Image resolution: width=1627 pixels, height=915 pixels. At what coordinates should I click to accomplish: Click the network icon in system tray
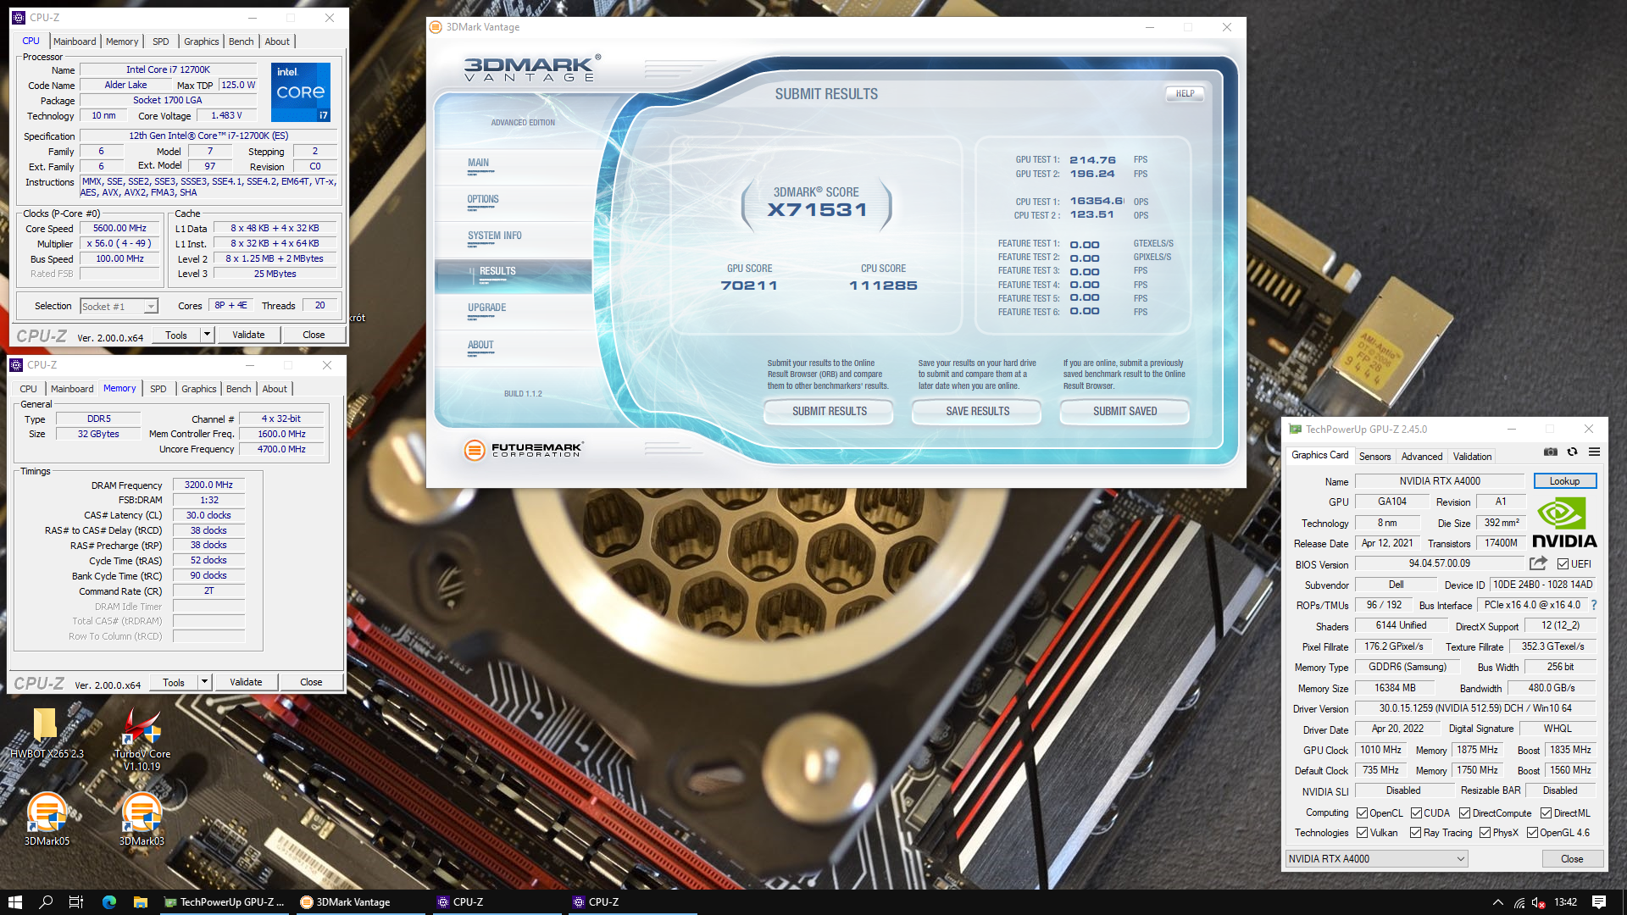tap(1519, 902)
